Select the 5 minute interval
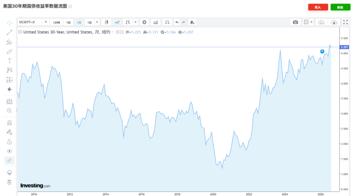Image resolution: width=353 pixels, height=196 pixels. [x=46, y=22]
